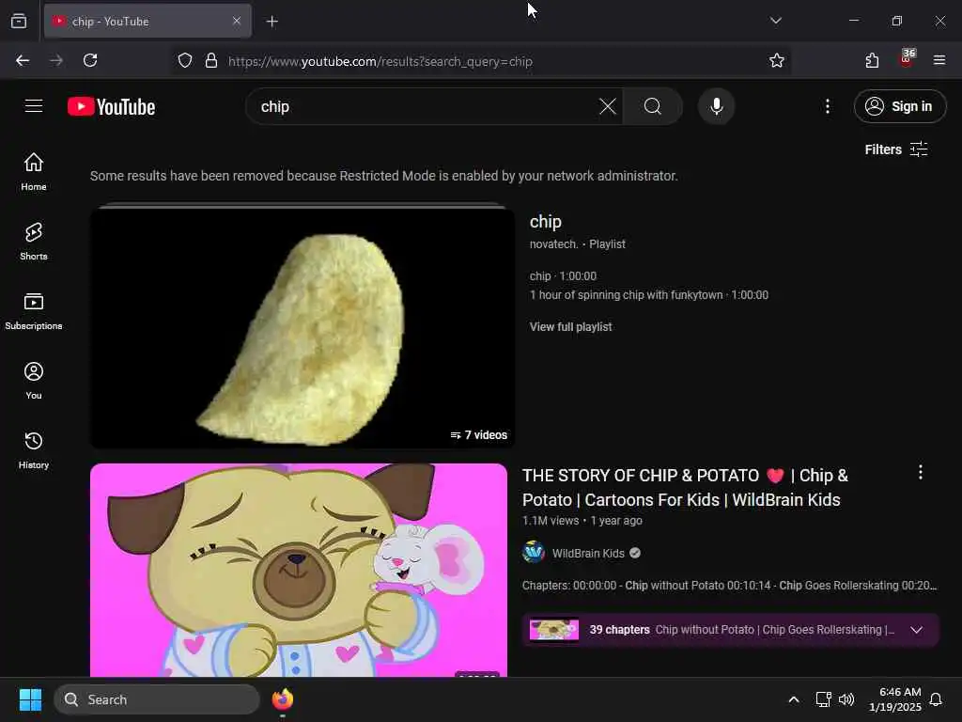Open Firefox extensions puzzle icon
962x722 pixels.
click(x=872, y=60)
